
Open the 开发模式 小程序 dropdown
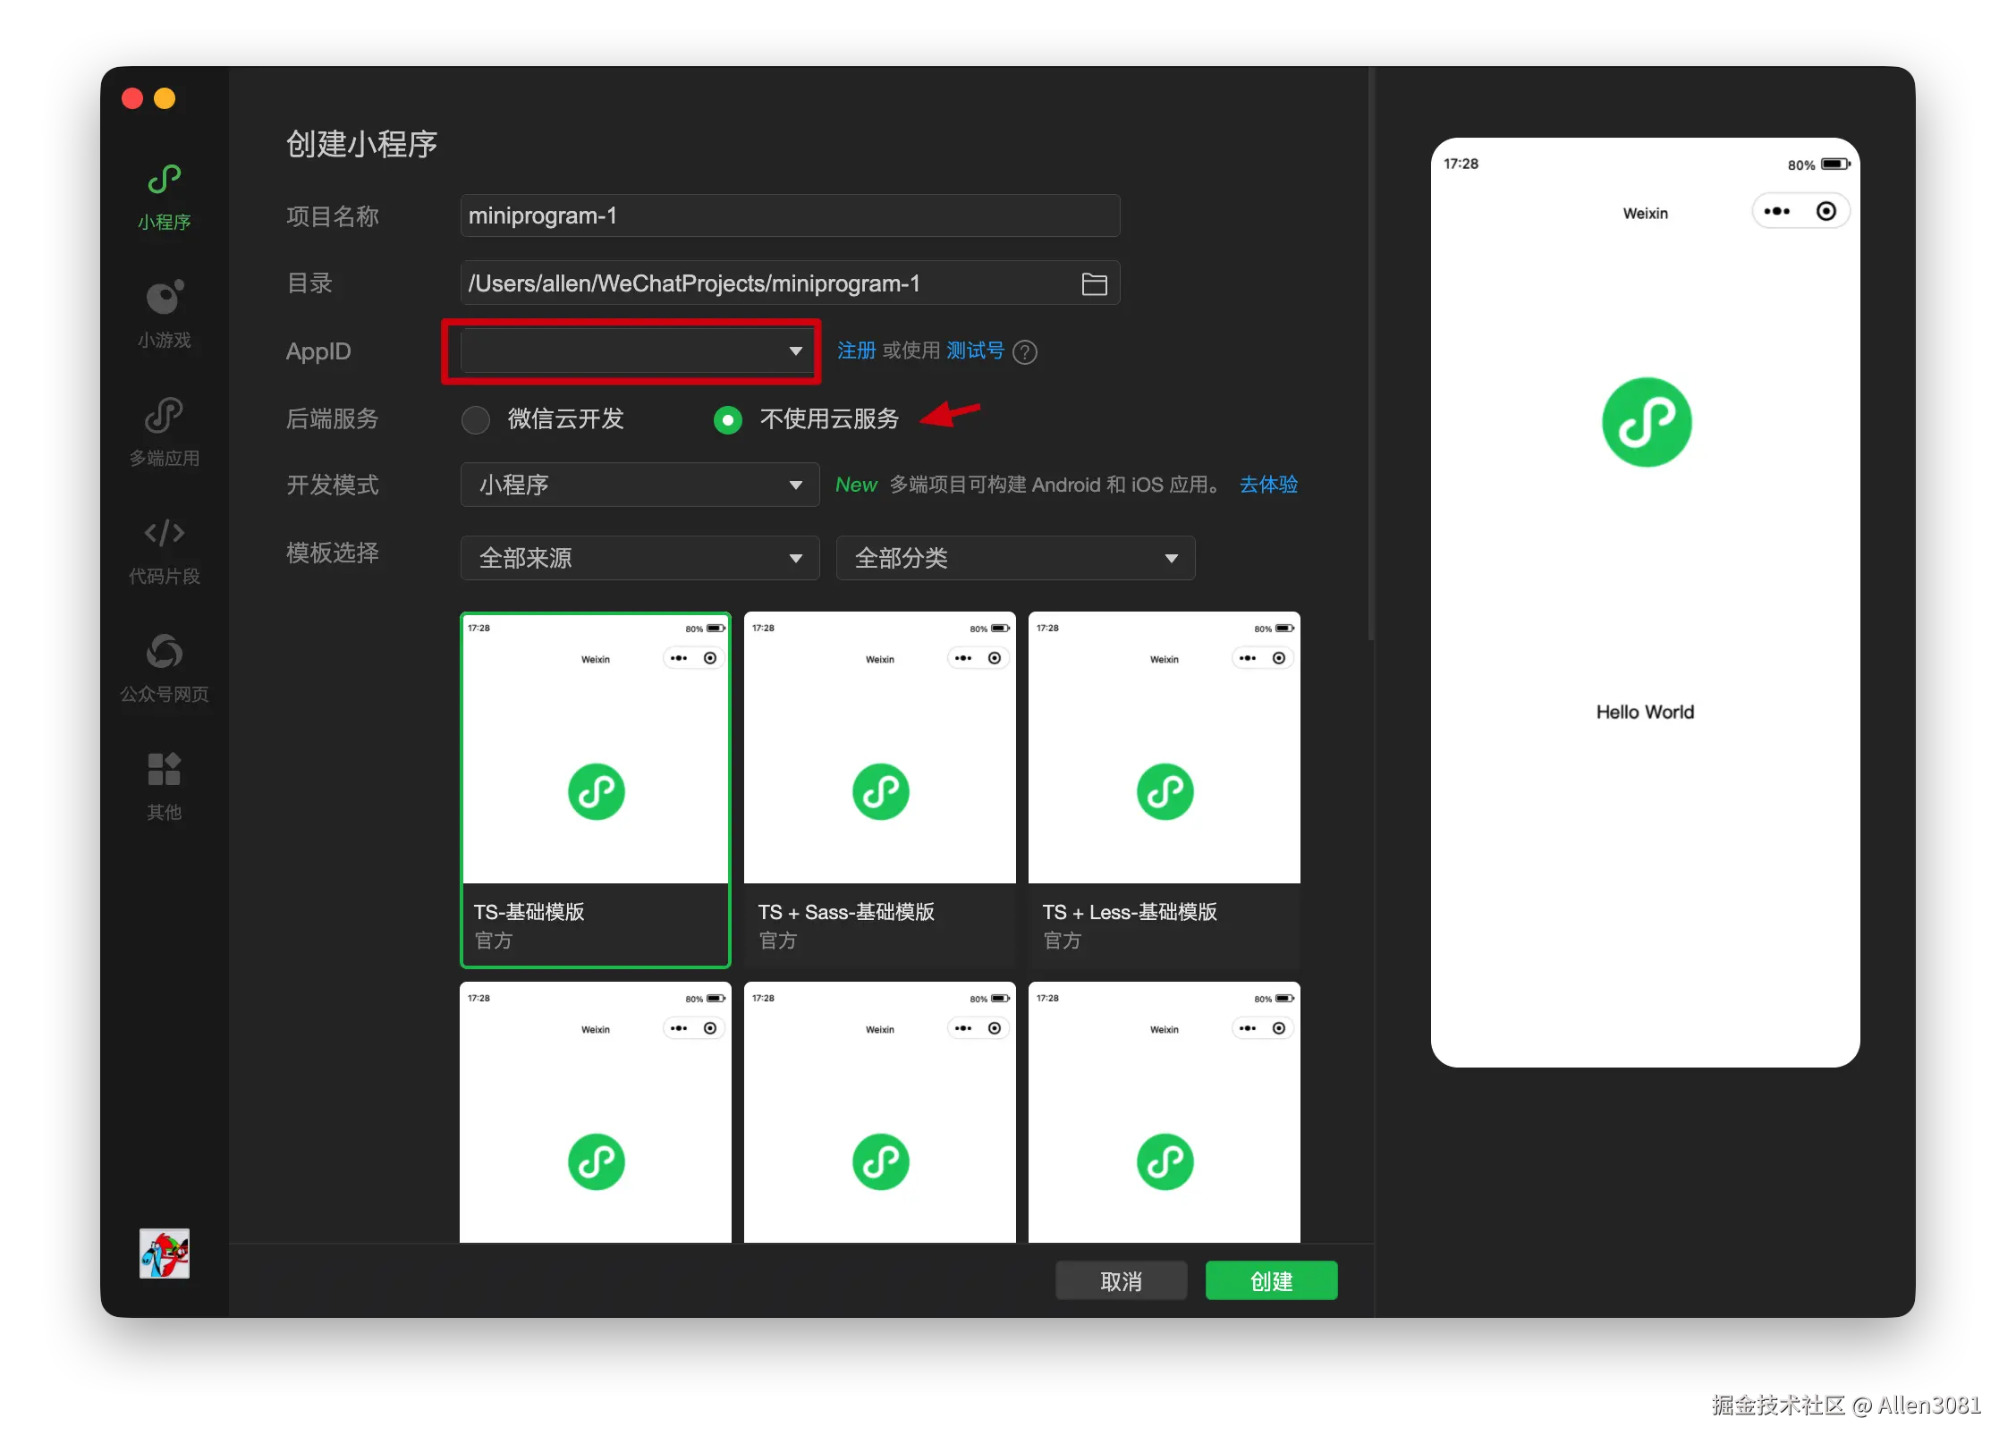point(640,485)
